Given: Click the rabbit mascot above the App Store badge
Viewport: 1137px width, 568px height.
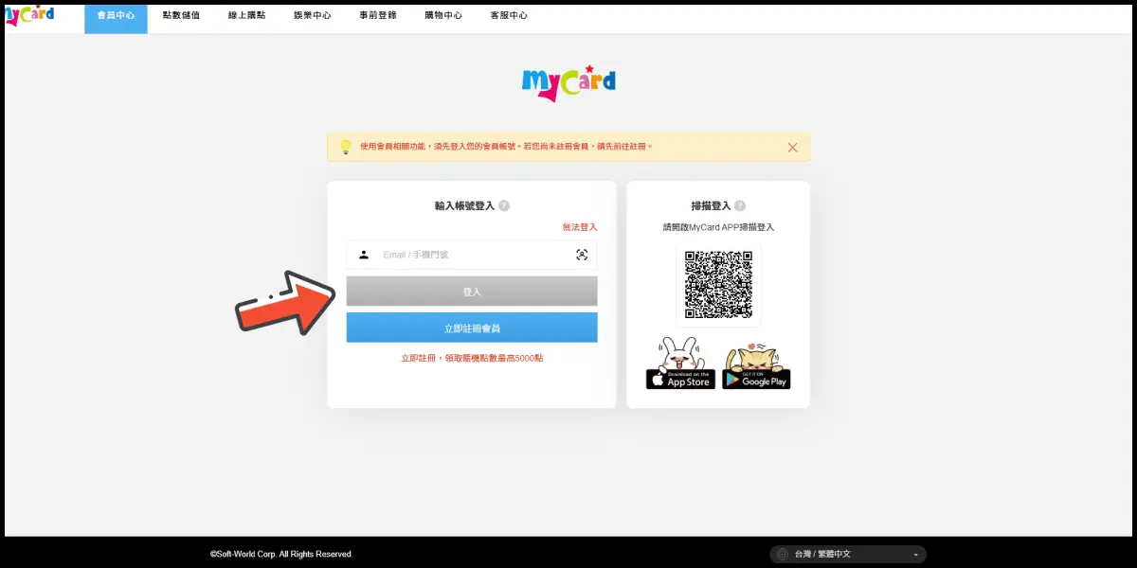Looking at the screenshot, I should (x=680, y=352).
